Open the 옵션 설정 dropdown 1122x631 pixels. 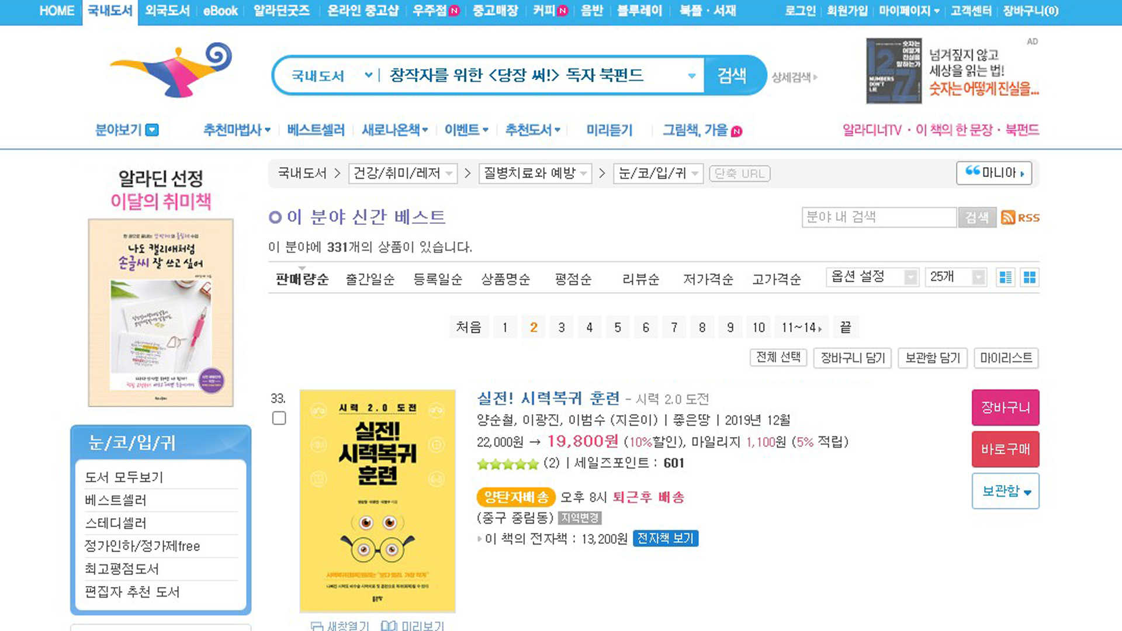click(x=871, y=277)
